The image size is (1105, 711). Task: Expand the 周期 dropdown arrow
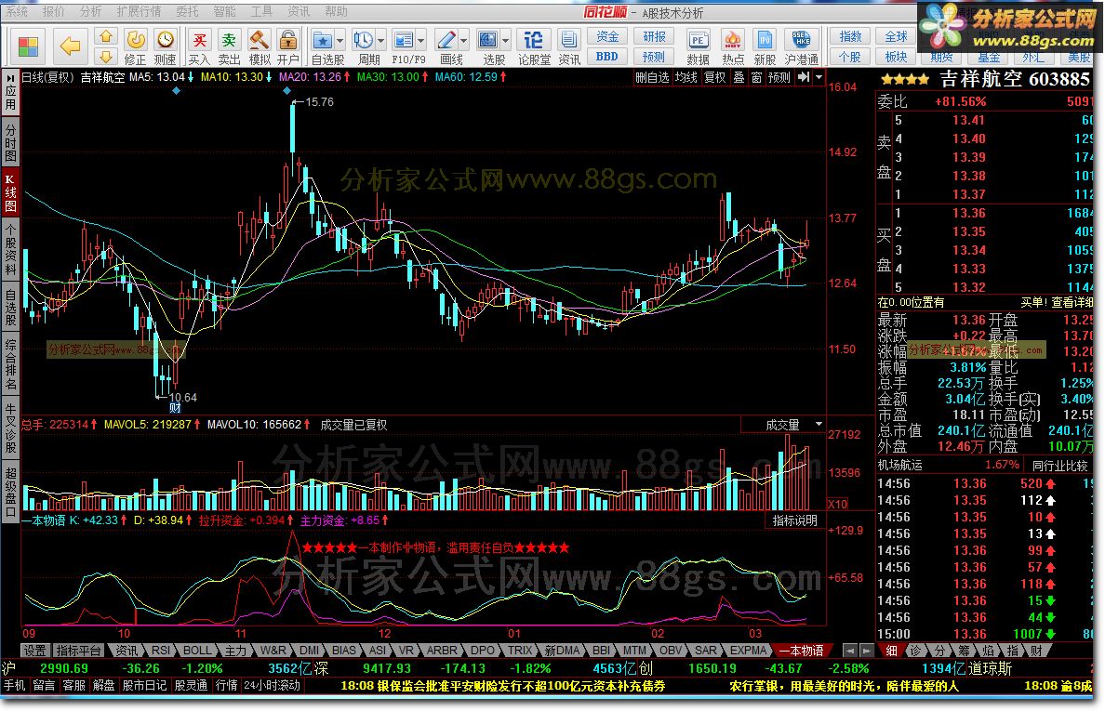380,40
